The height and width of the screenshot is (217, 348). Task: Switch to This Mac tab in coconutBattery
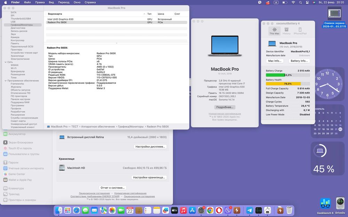tap(274, 31)
